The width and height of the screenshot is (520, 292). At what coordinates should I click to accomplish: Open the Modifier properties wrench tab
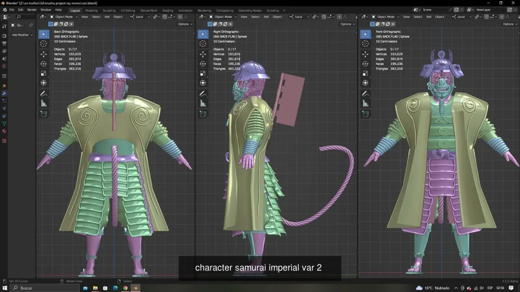(4, 93)
